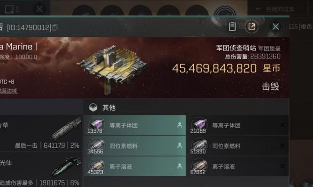Image resolution: width=313 pixels, height=187 pixels.
Task: Expand the dropdown chevron near 捡她的垃圾
Action: point(258,9)
